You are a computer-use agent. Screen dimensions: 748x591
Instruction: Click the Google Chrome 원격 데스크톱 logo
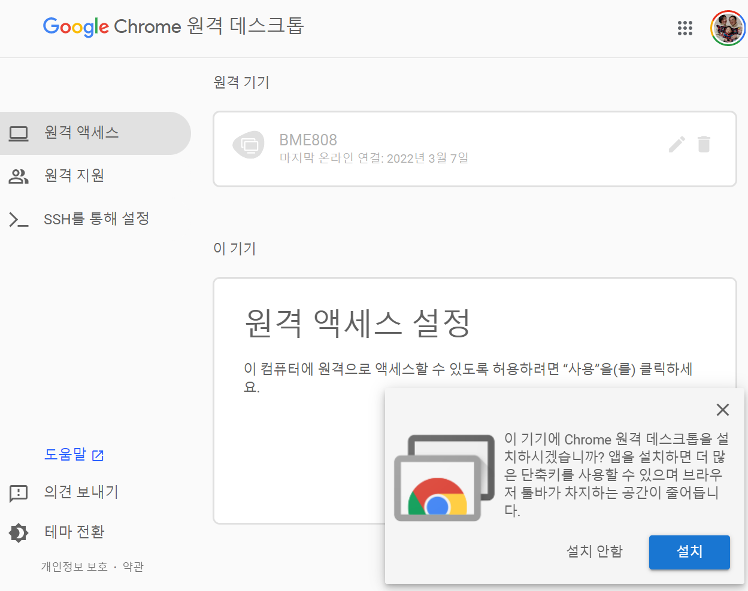(174, 26)
